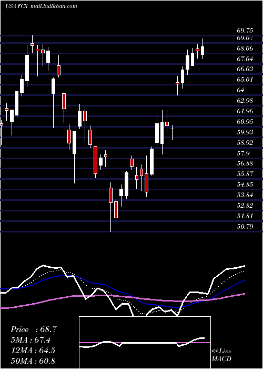Click the 62.98 price axis label
Screen dimensions: 263x369
pos(245,101)
